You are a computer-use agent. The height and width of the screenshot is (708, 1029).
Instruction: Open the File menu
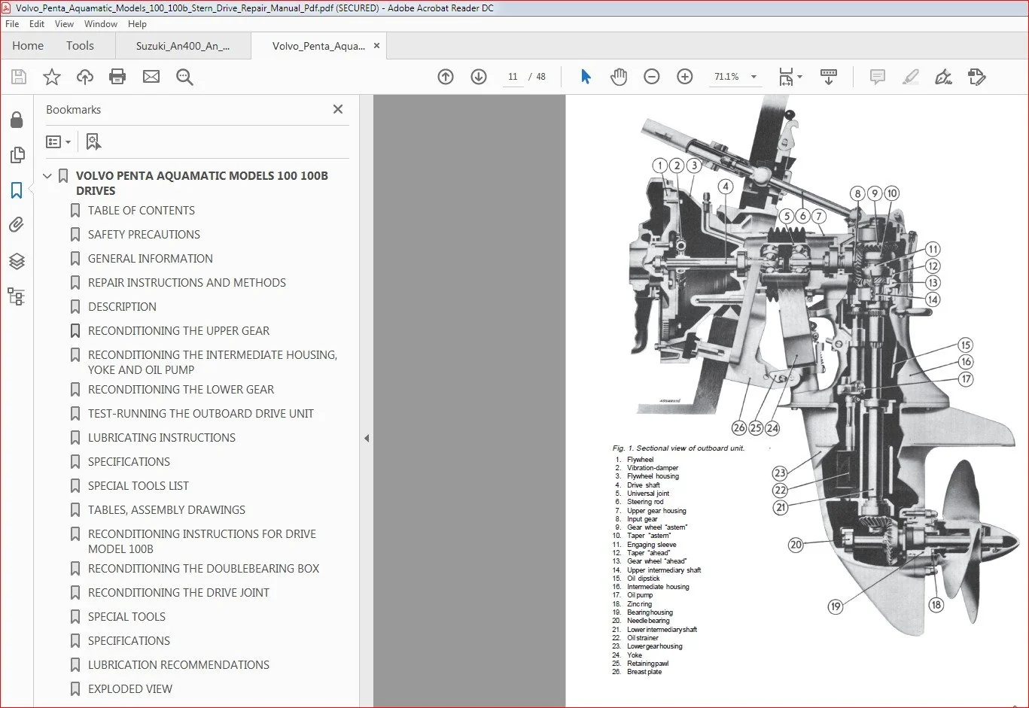click(x=12, y=24)
